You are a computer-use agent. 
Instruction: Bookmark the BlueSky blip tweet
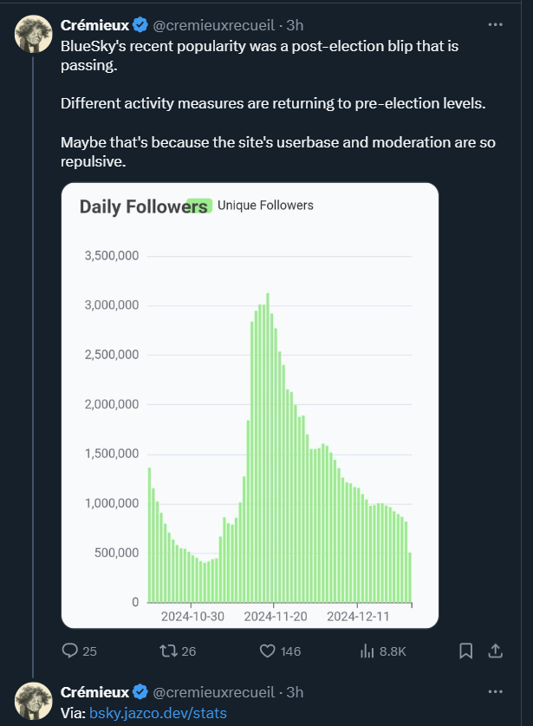(466, 651)
